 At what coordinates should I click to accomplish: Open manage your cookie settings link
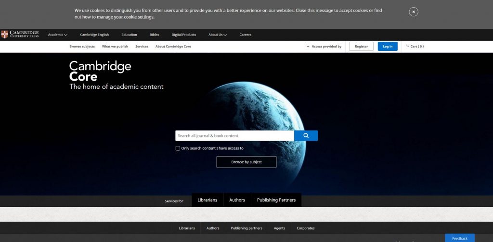point(125,17)
